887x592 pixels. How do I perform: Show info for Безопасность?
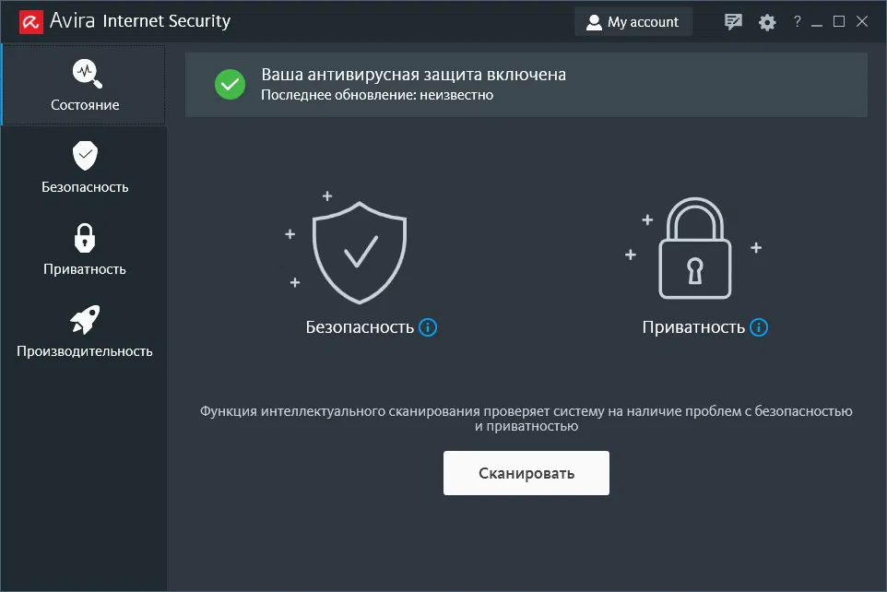pyautogui.click(x=428, y=327)
